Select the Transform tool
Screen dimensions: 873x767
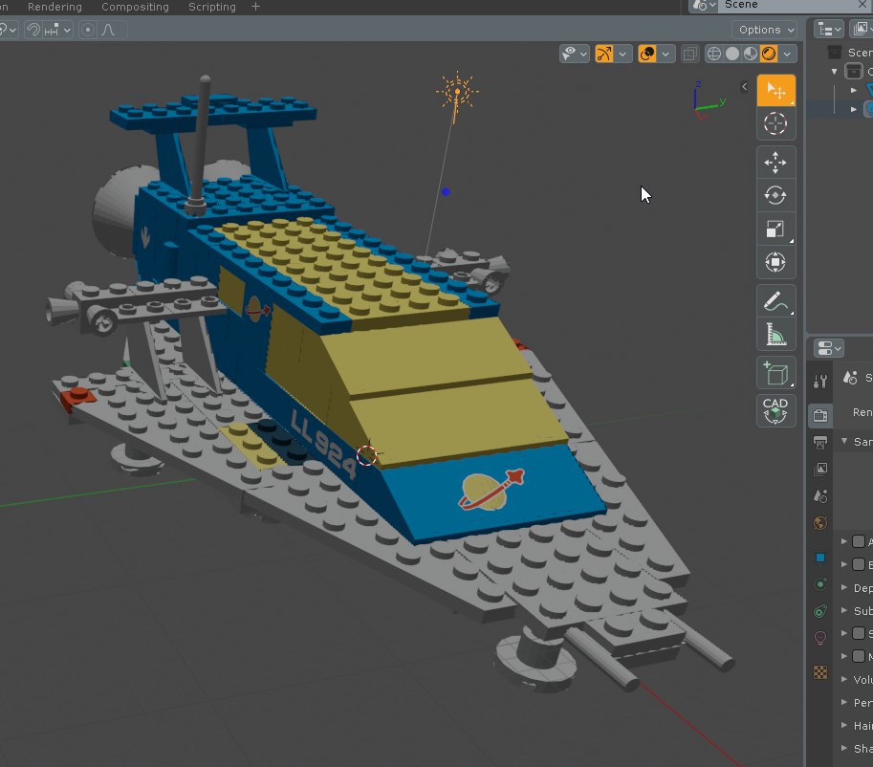point(775,262)
